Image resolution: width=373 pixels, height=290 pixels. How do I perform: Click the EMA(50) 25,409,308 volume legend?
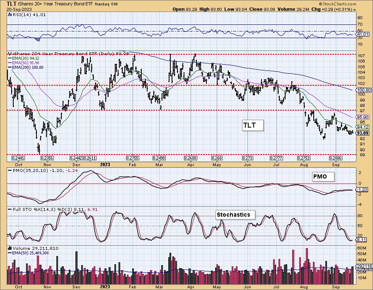(x=28, y=253)
